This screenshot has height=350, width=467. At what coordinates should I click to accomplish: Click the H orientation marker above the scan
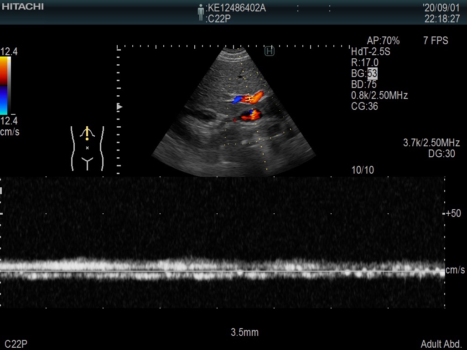coord(270,51)
